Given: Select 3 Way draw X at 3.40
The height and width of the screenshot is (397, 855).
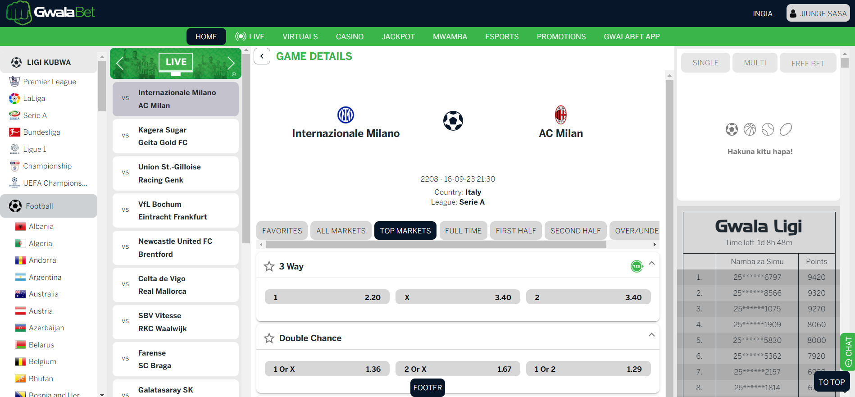Looking at the screenshot, I should (458, 297).
